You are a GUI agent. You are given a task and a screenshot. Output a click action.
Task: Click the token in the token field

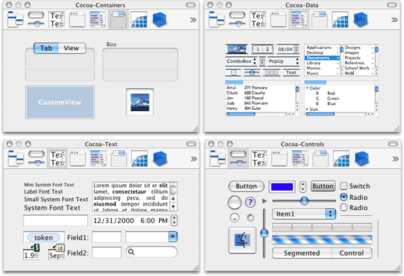44,238
